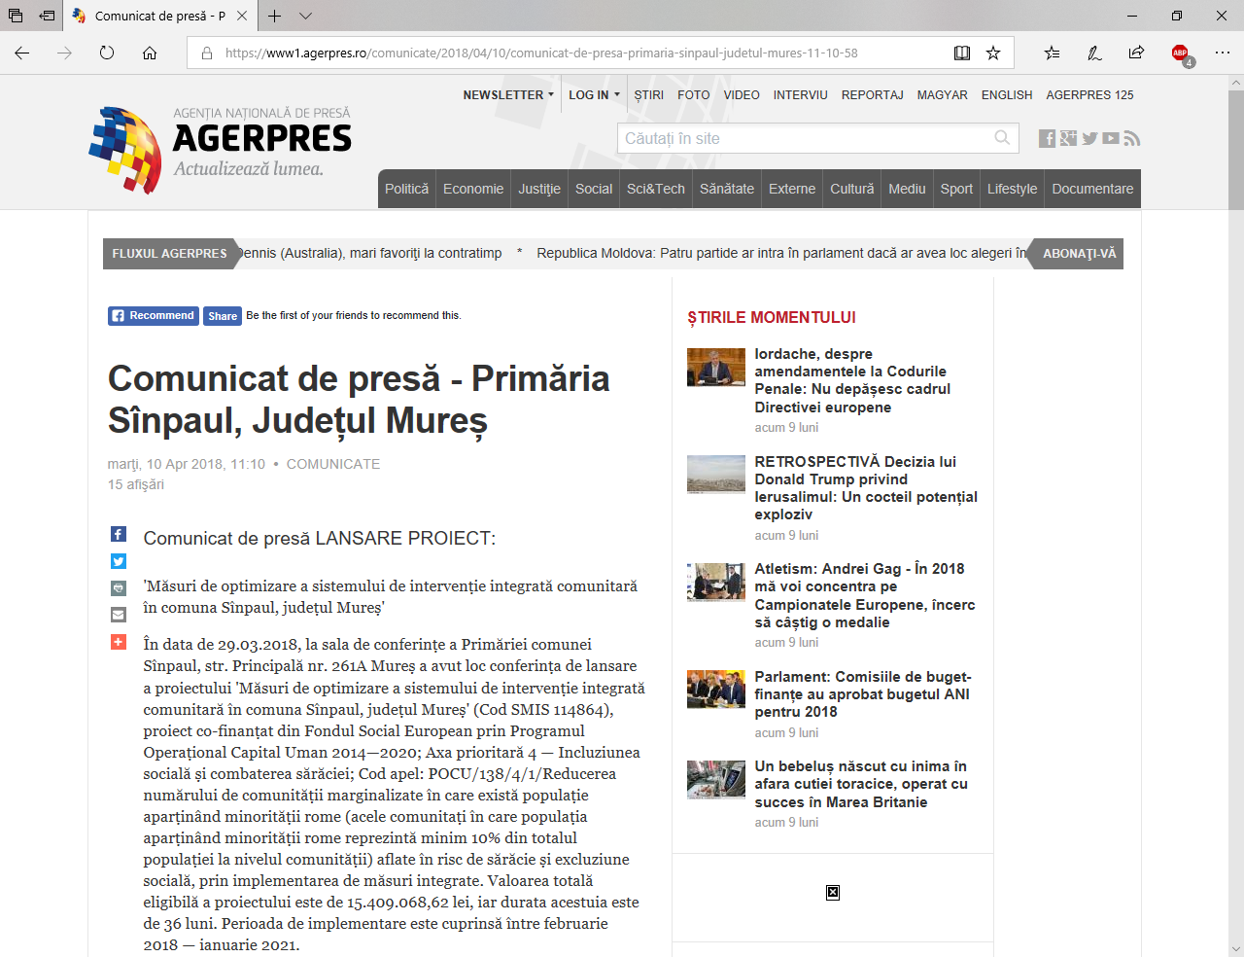
Task: Click into the Căutați în site field
Action: click(x=805, y=138)
